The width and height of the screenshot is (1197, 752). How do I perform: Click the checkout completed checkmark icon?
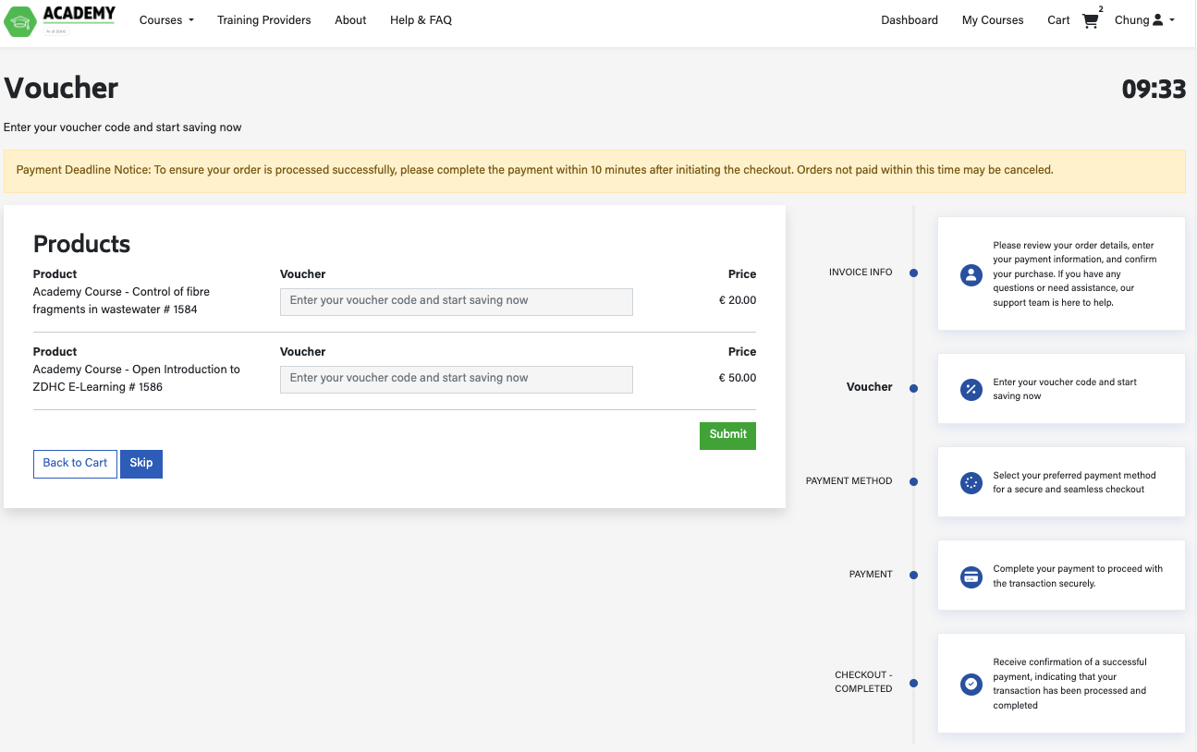(971, 684)
